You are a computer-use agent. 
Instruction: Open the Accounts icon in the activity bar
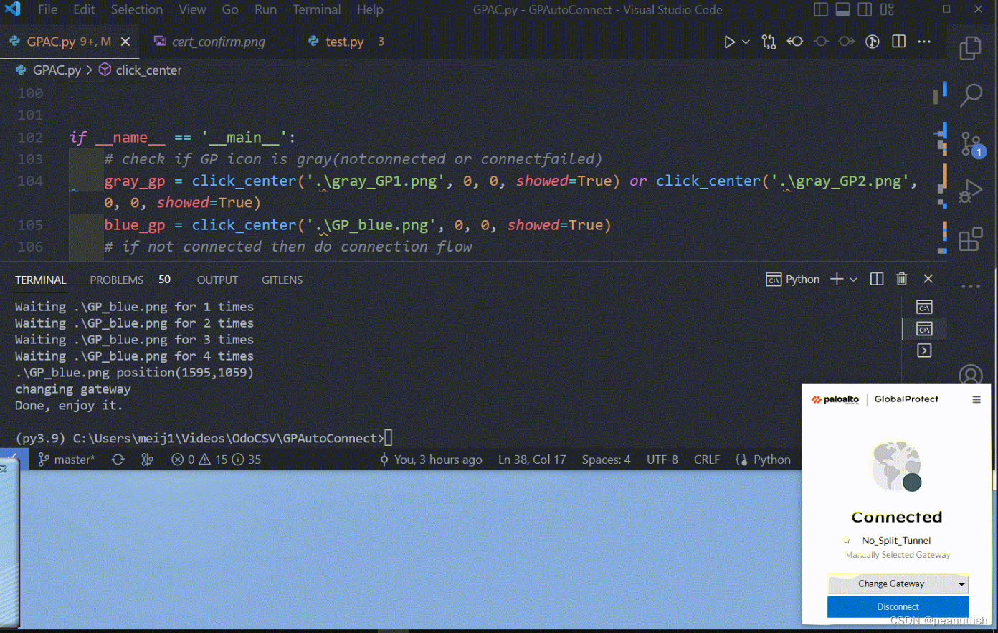pos(971,374)
